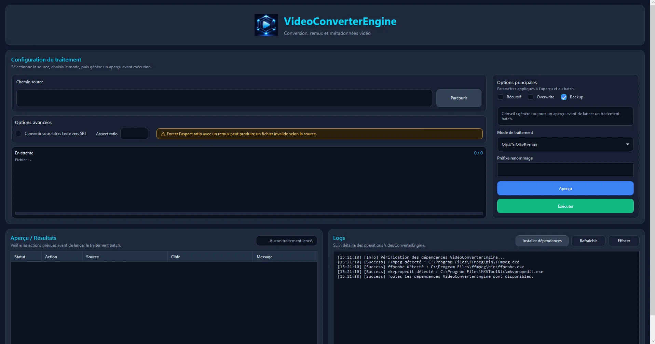Enable the Overwrite checkbox

point(531,97)
